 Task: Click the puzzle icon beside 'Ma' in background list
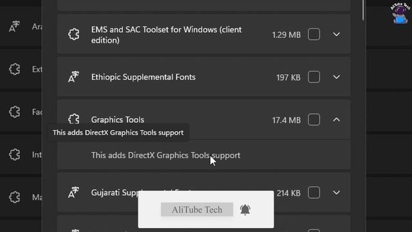[x=14, y=197]
